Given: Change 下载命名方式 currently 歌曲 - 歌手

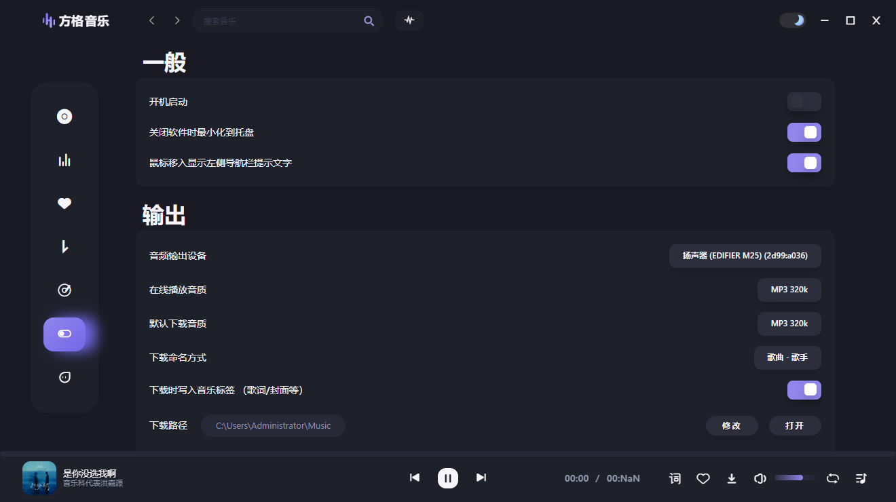Looking at the screenshot, I should pyautogui.click(x=787, y=358).
